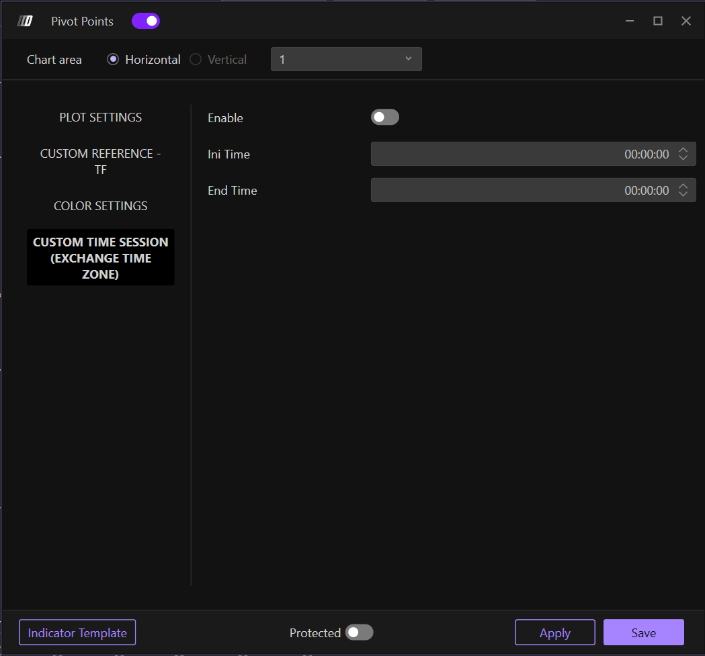The width and height of the screenshot is (705, 656).
Task: Toggle the Protected switch
Action: pyautogui.click(x=359, y=632)
